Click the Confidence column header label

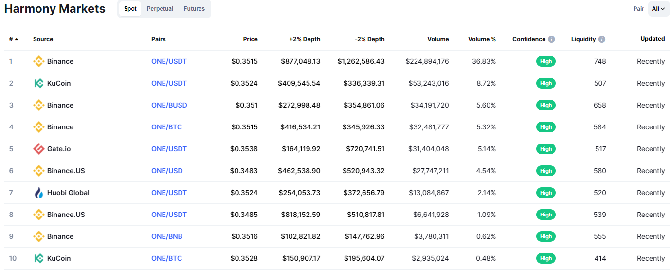529,39
